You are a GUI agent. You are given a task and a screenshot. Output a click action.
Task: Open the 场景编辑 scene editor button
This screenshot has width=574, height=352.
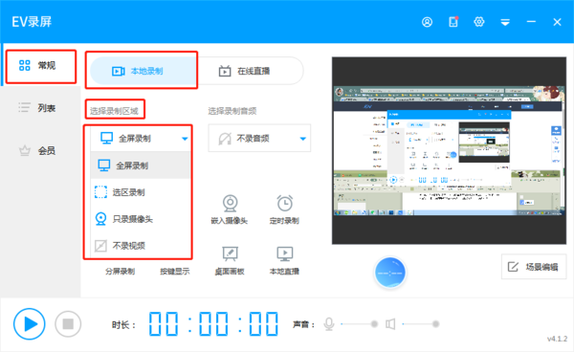[x=534, y=267]
